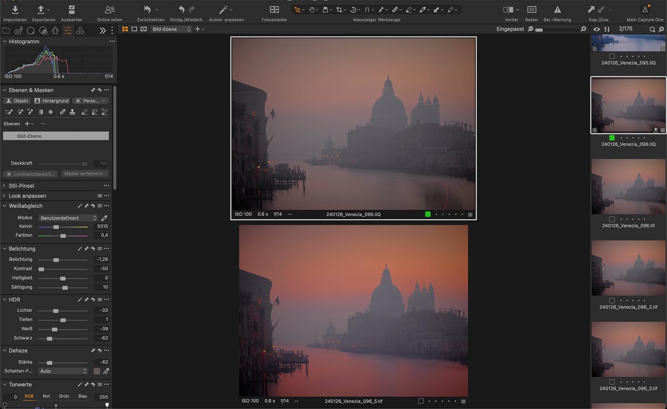Open the Modus Benutzerdefiniert dropdown
667x409 pixels.
[68, 218]
